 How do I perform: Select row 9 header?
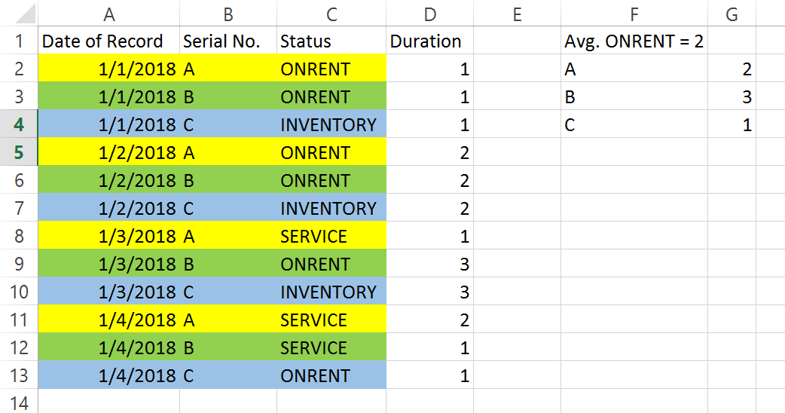point(19,264)
